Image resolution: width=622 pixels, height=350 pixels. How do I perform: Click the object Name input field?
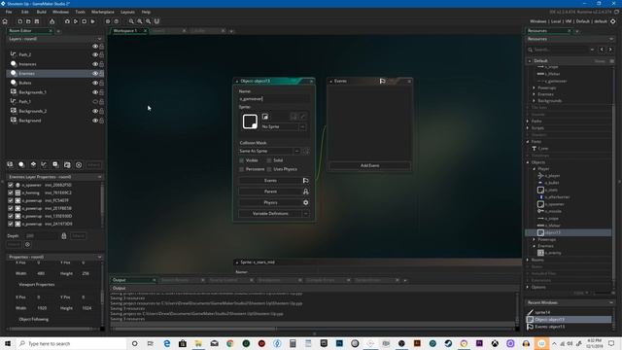(x=274, y=99)
